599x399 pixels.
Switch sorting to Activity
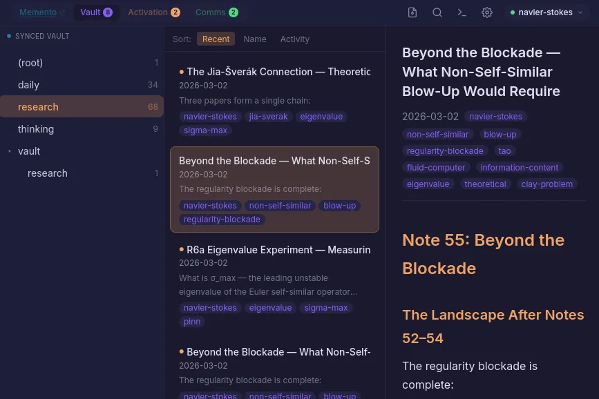pos(294,39)
